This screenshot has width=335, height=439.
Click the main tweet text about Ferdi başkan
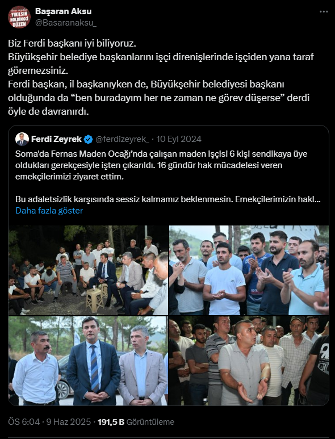(x=161, y=77)
